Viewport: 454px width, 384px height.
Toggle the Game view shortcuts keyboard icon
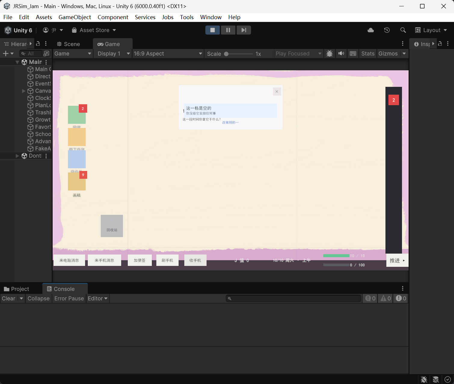pyautogui.click(x=353, y=53)
